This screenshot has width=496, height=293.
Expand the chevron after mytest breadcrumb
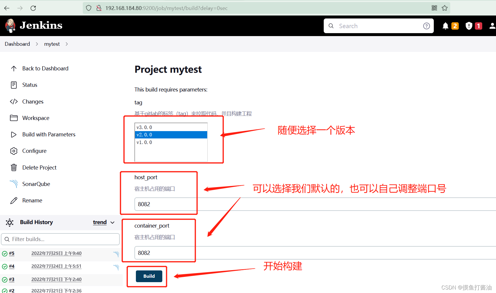(x=67, y=44)
